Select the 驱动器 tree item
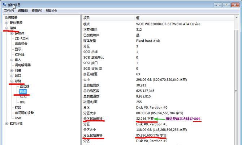Image resolution: width=242 pixels, height=145 pixels. (x=25, y=86)
